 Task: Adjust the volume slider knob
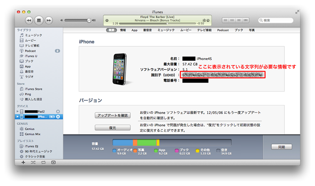coord(89,20)
